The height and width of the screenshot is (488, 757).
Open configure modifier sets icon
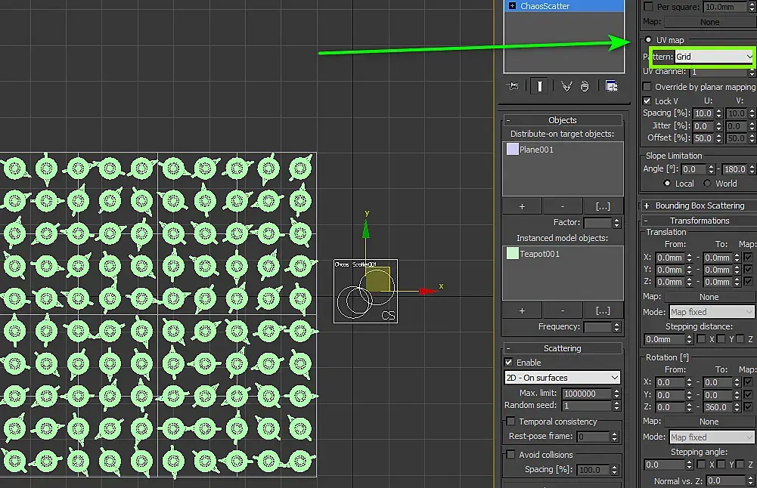(611, 86)
